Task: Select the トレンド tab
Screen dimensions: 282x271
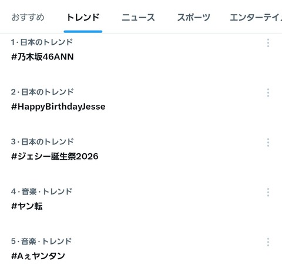Action: [x=83, y=18]
